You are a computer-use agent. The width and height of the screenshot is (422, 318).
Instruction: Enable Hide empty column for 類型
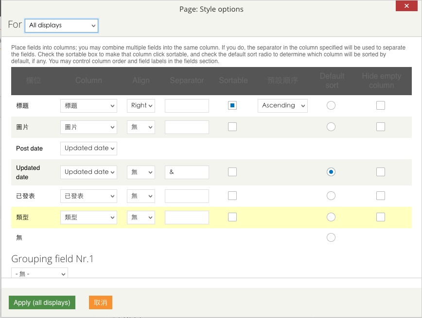(x=381, y=217)
